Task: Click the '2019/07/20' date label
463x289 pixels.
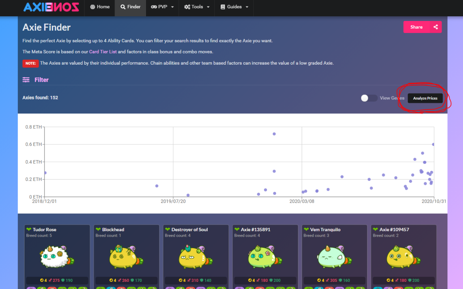Action: tap(173, 201)
